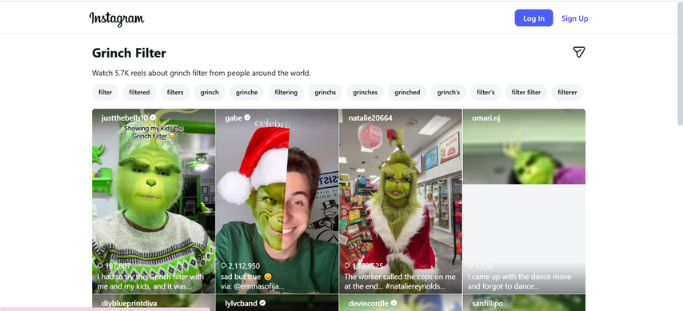Select the "grinched" tag chip
Viewport: 683px width, 311px height.
407,93
